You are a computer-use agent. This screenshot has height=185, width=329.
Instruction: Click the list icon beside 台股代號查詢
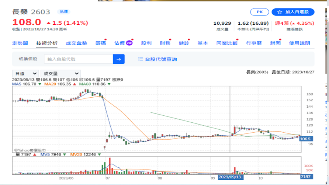point(141,59)
